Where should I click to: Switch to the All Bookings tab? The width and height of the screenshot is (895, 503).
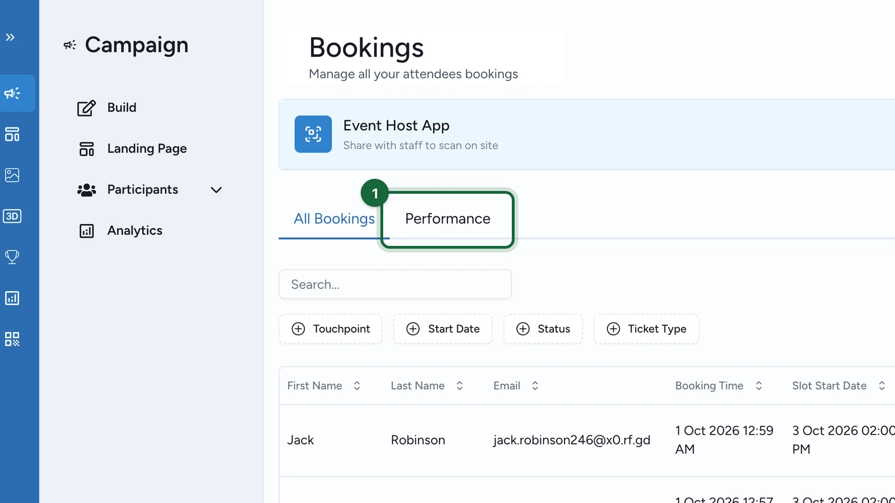pos(334,219)
